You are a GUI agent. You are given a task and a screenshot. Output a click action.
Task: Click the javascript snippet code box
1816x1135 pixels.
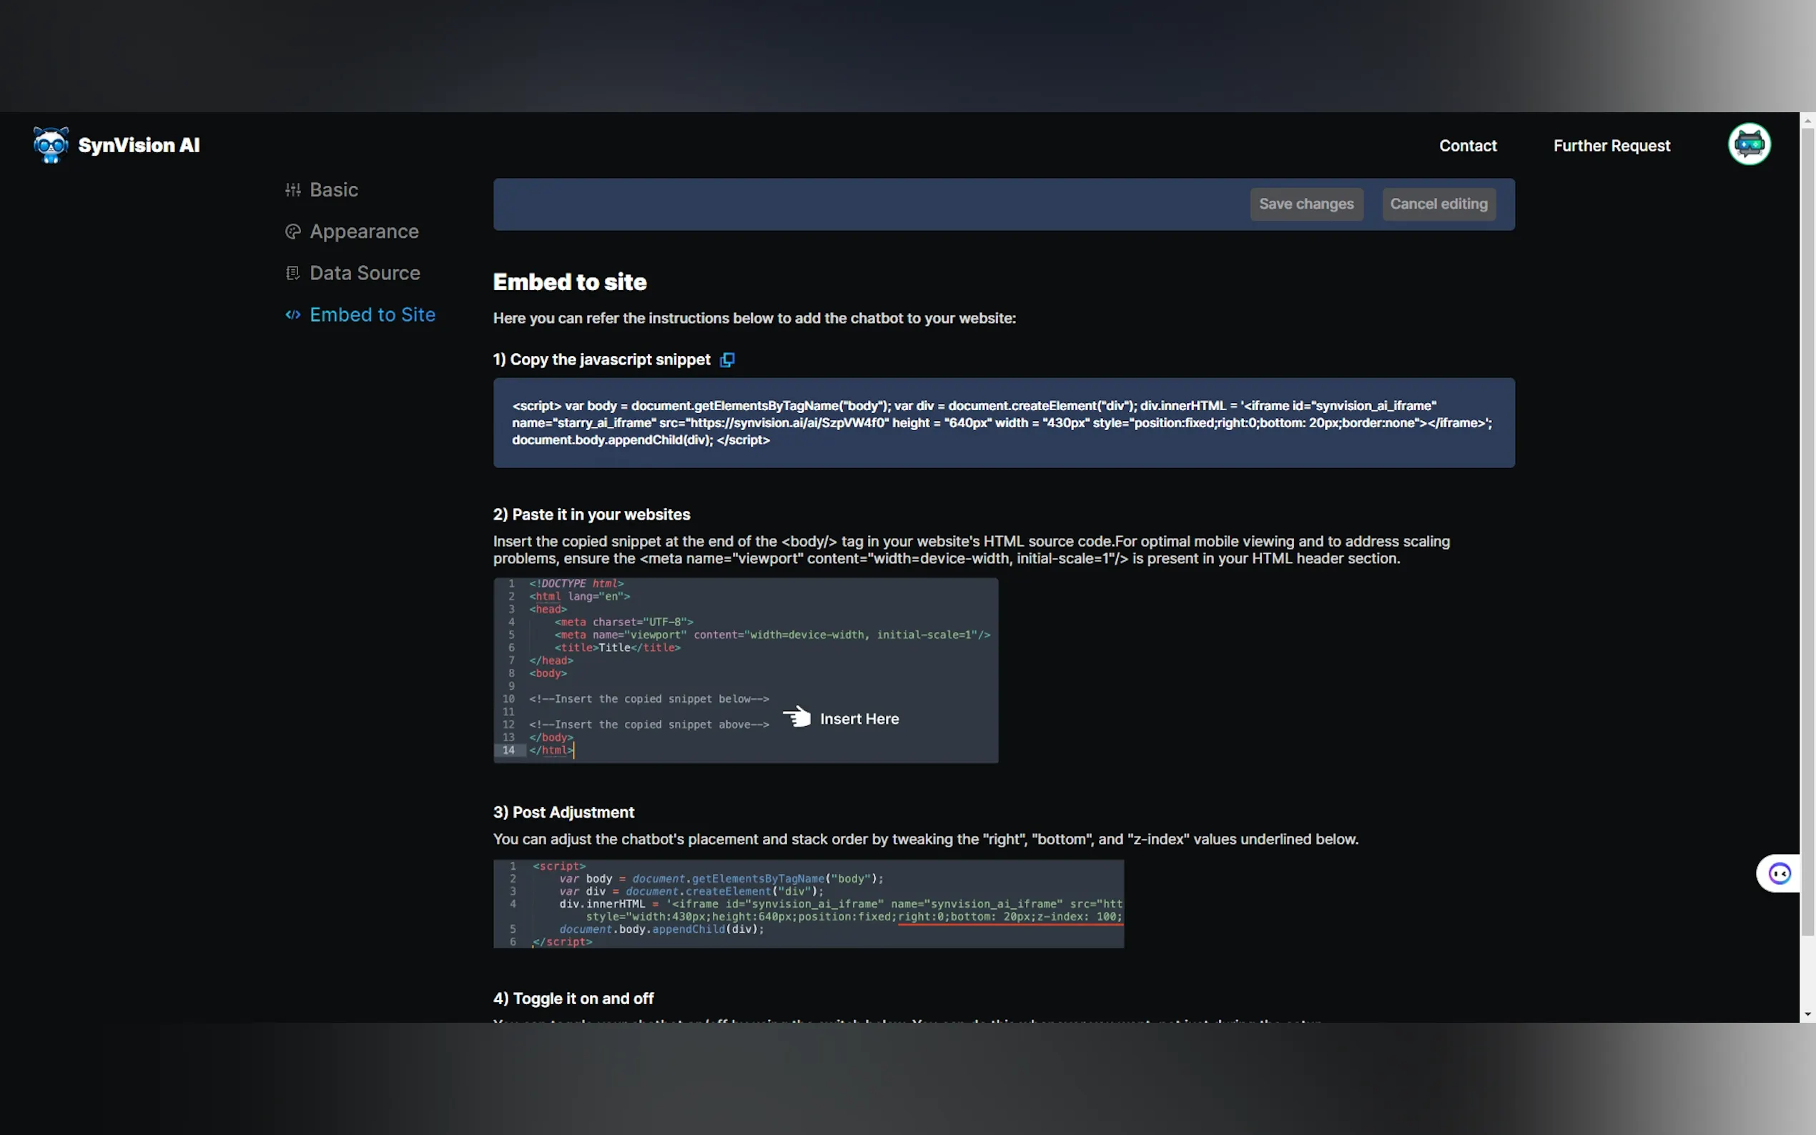(x=1004, y=422)
